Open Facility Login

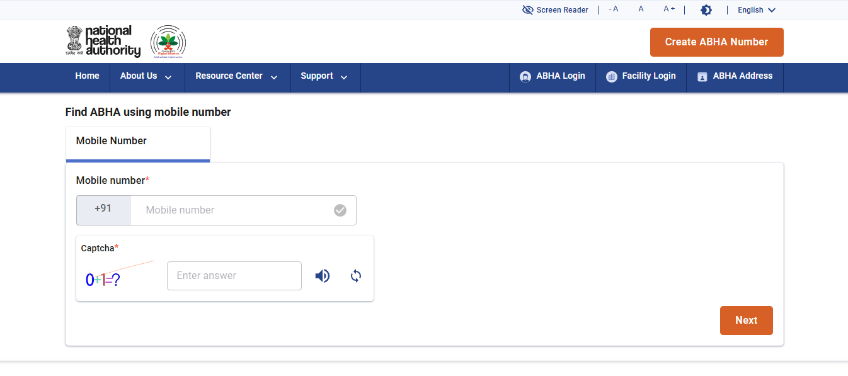click(641, 76)
